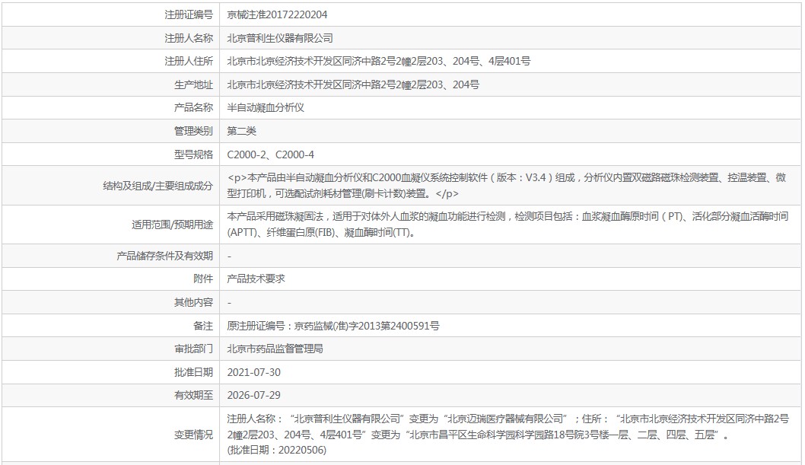
Task: Click the 其他内容 label
Action: (193, 302)
